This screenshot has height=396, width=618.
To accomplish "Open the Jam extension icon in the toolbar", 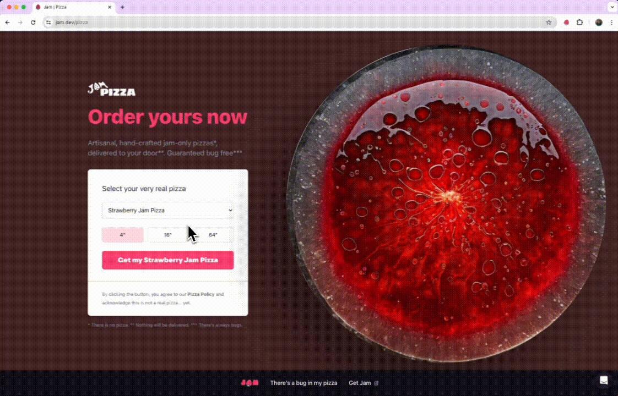I will tap(566, 23).
